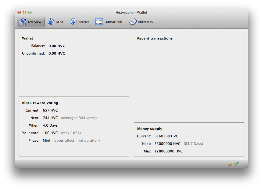This screenshot has height=189, width=263.
Task: Click the Recent transactions heading
Action: pos(155,38)
